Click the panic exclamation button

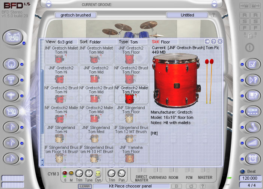(250, 48)
